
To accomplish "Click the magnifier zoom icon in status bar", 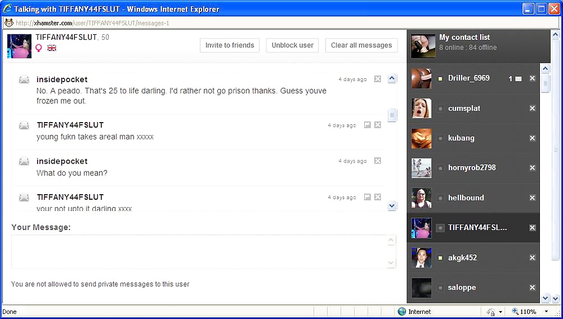I will point(515,312).
